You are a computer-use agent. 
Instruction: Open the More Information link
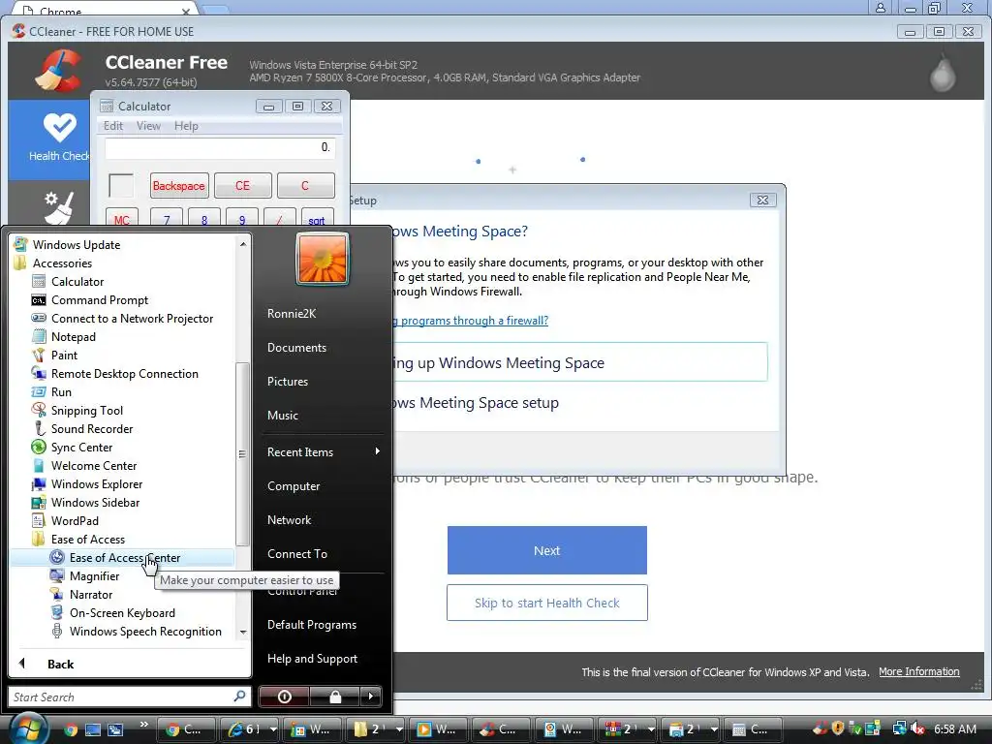point(918,672)
